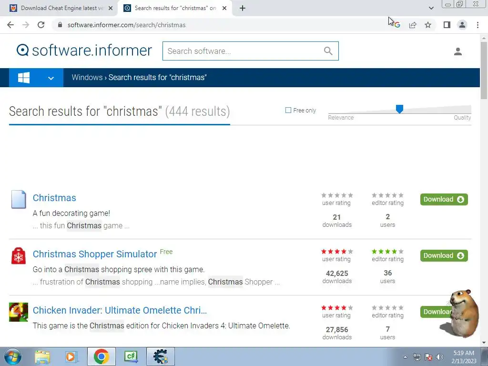Click the Windows platform logo button

click(x=24, y=78)
